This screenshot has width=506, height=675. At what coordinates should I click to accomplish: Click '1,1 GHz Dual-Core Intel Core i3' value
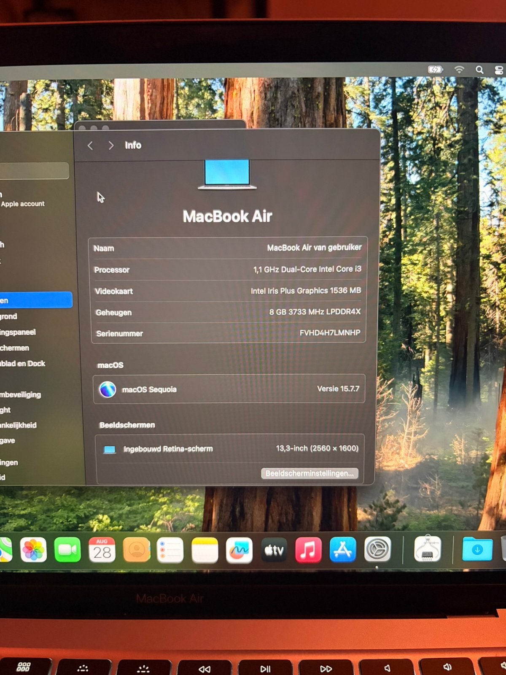[x=307, y=269]
